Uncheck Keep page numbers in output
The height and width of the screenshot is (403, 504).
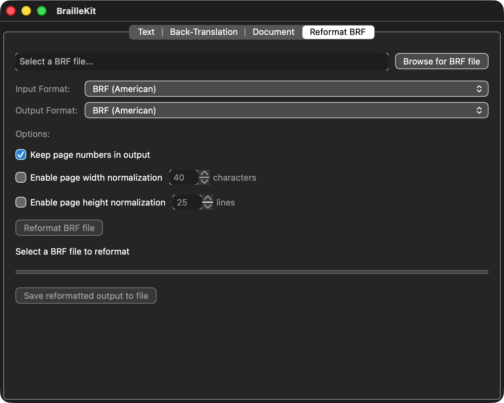[x=21, y=155]
